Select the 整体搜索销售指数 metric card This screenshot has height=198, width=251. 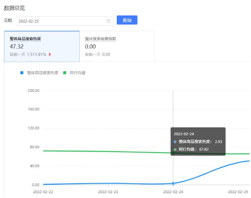pos(117,46)
